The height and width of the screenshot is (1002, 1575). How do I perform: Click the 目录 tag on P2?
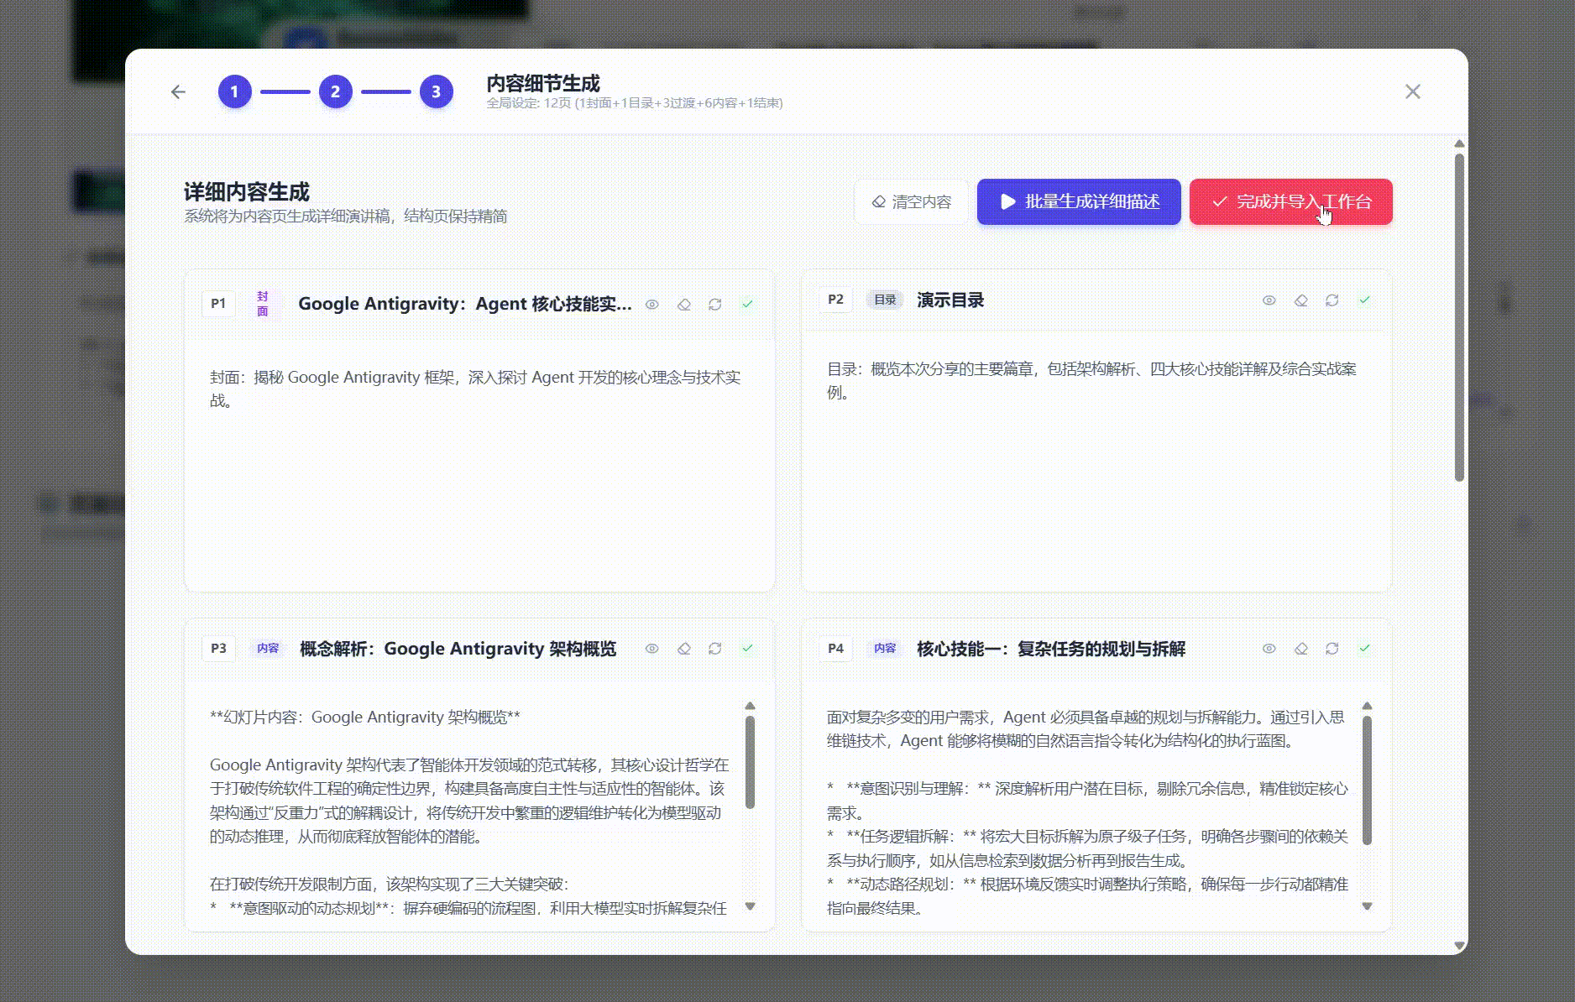pyautogui.click(x=885, y=300)
